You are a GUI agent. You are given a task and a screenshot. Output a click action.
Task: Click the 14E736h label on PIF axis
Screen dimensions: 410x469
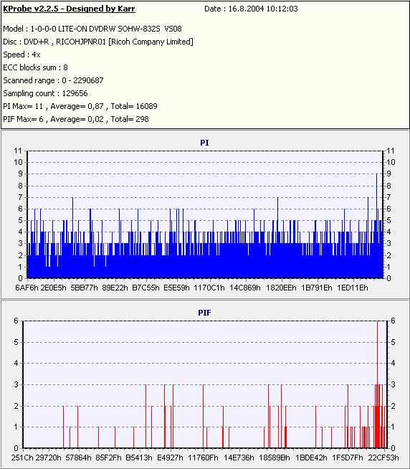point(239,458)
